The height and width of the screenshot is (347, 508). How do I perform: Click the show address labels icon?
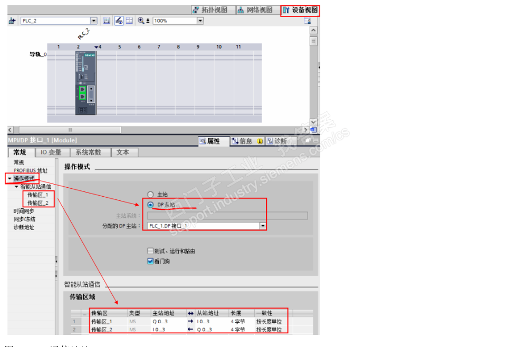(x=107, y=21)
